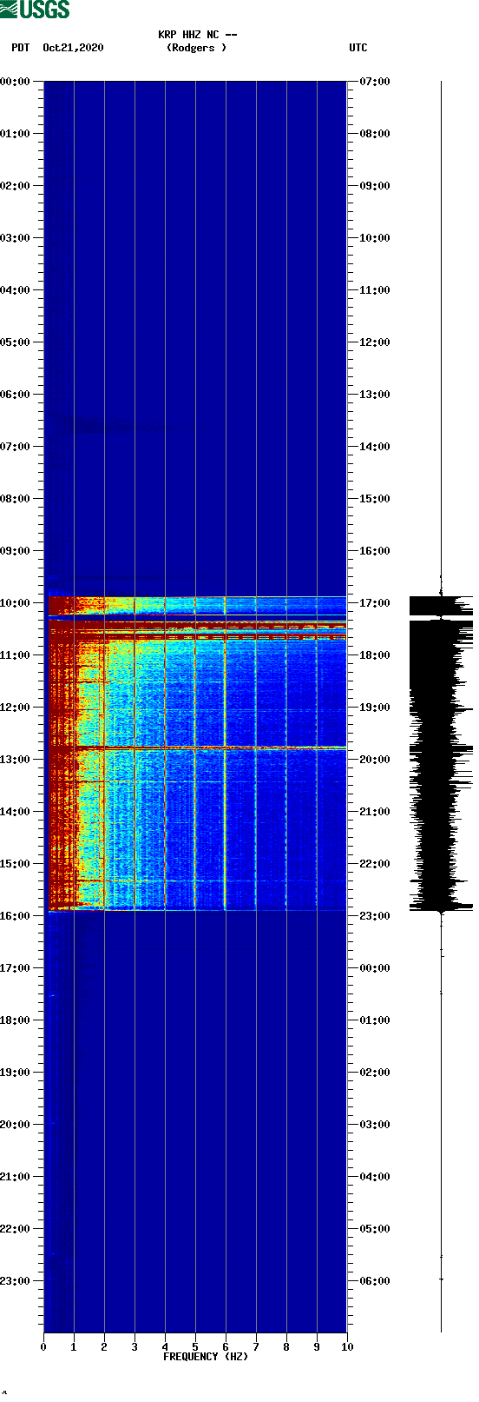This screenshot has width=479, height=1402.
Task: Click the 03:00 UTC time label
Action: 375,1125
